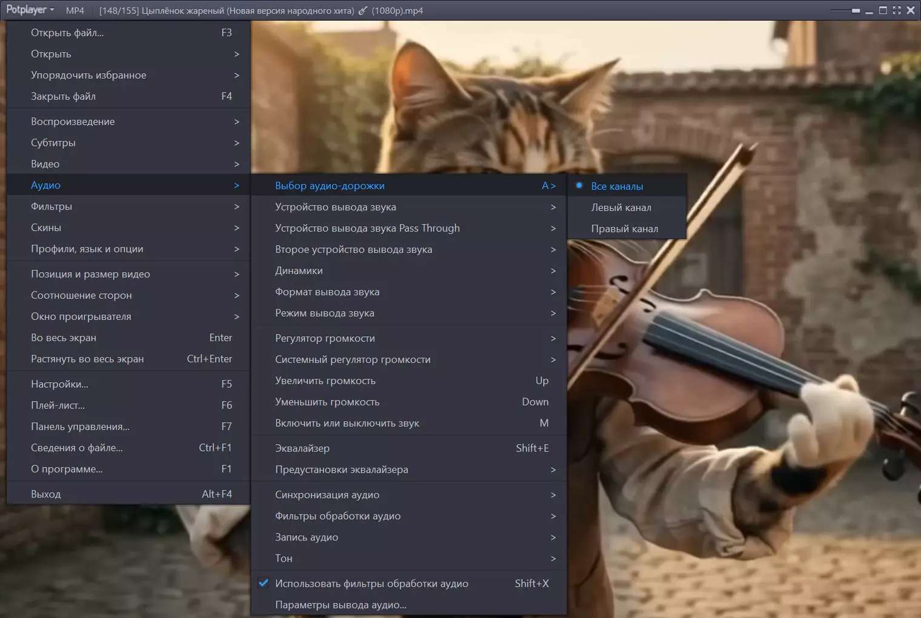Select the 'Все каналы' radio option

627,186
